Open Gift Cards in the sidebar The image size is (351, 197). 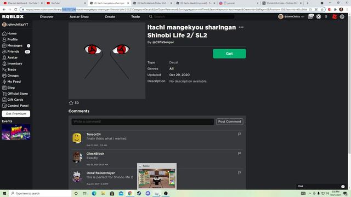coord(13,100)
